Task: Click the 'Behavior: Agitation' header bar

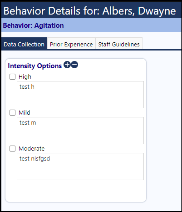Action: click(91, 25)
